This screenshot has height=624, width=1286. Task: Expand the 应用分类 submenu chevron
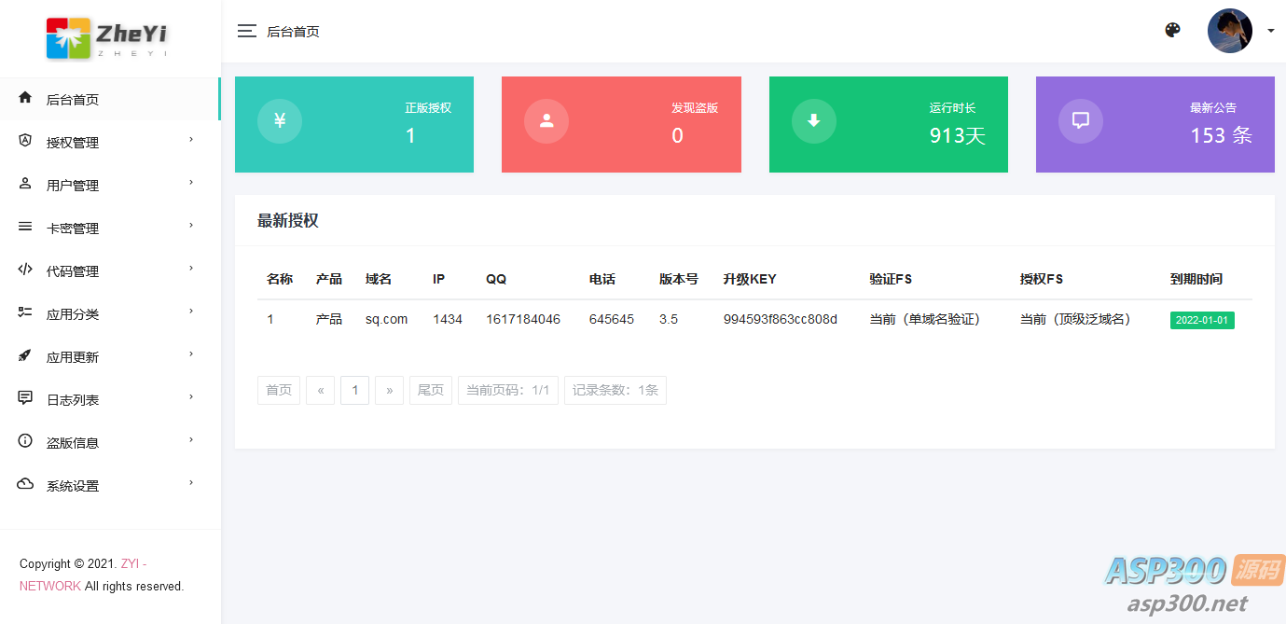[191, 312]
